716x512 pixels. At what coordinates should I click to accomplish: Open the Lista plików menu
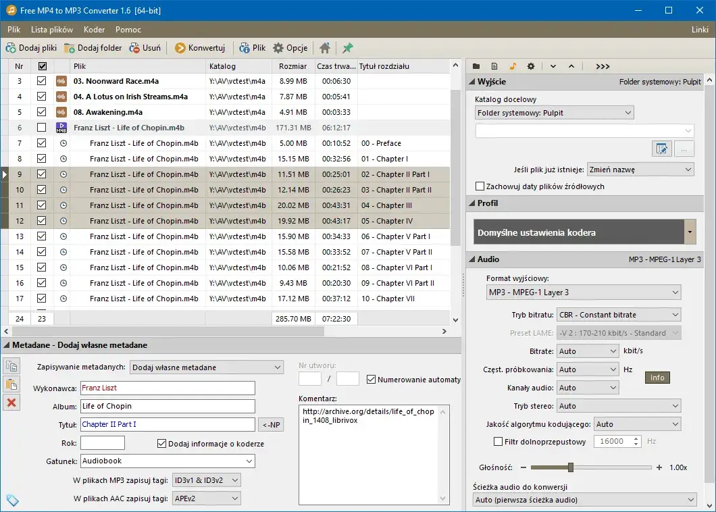click(52, 30)
